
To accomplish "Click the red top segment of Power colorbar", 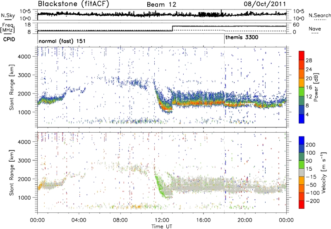I will tap(302, 55).
